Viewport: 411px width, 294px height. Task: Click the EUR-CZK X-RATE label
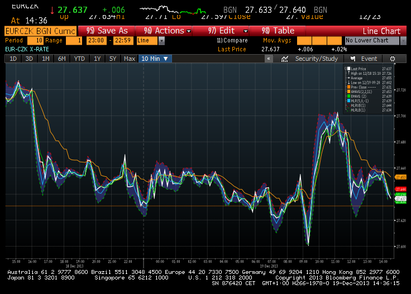point(27,49)
